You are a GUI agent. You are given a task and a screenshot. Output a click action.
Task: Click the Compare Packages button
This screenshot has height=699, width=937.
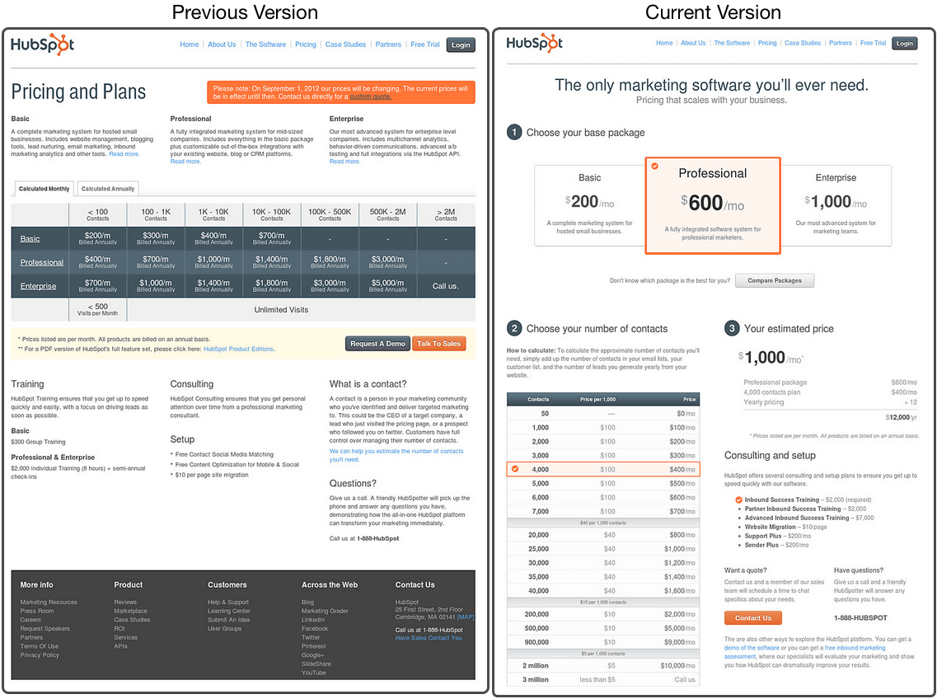(775, 280)
